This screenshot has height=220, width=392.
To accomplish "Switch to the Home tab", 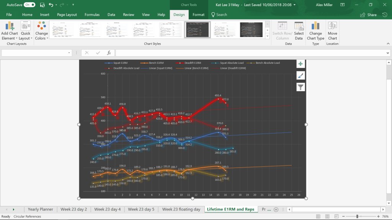I will [x=27, y=15].
